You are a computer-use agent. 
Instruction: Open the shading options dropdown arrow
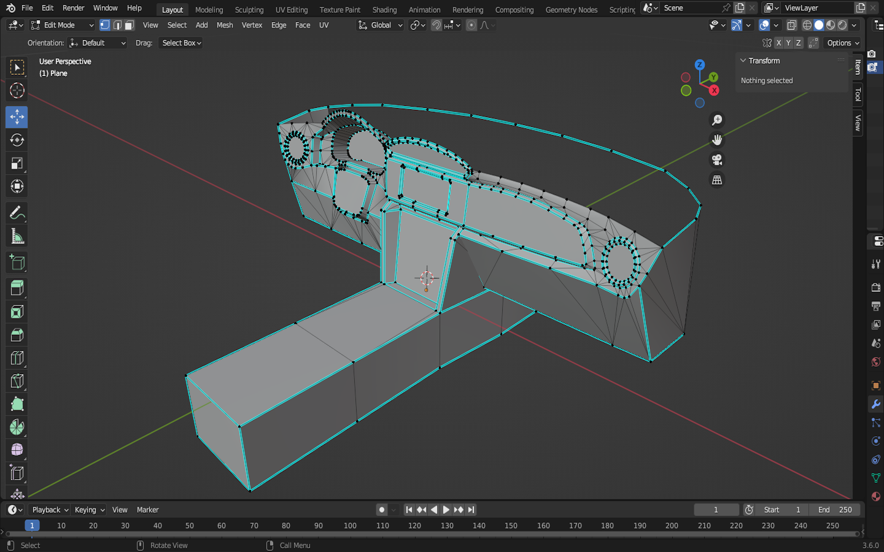click(x=854, y=25)
